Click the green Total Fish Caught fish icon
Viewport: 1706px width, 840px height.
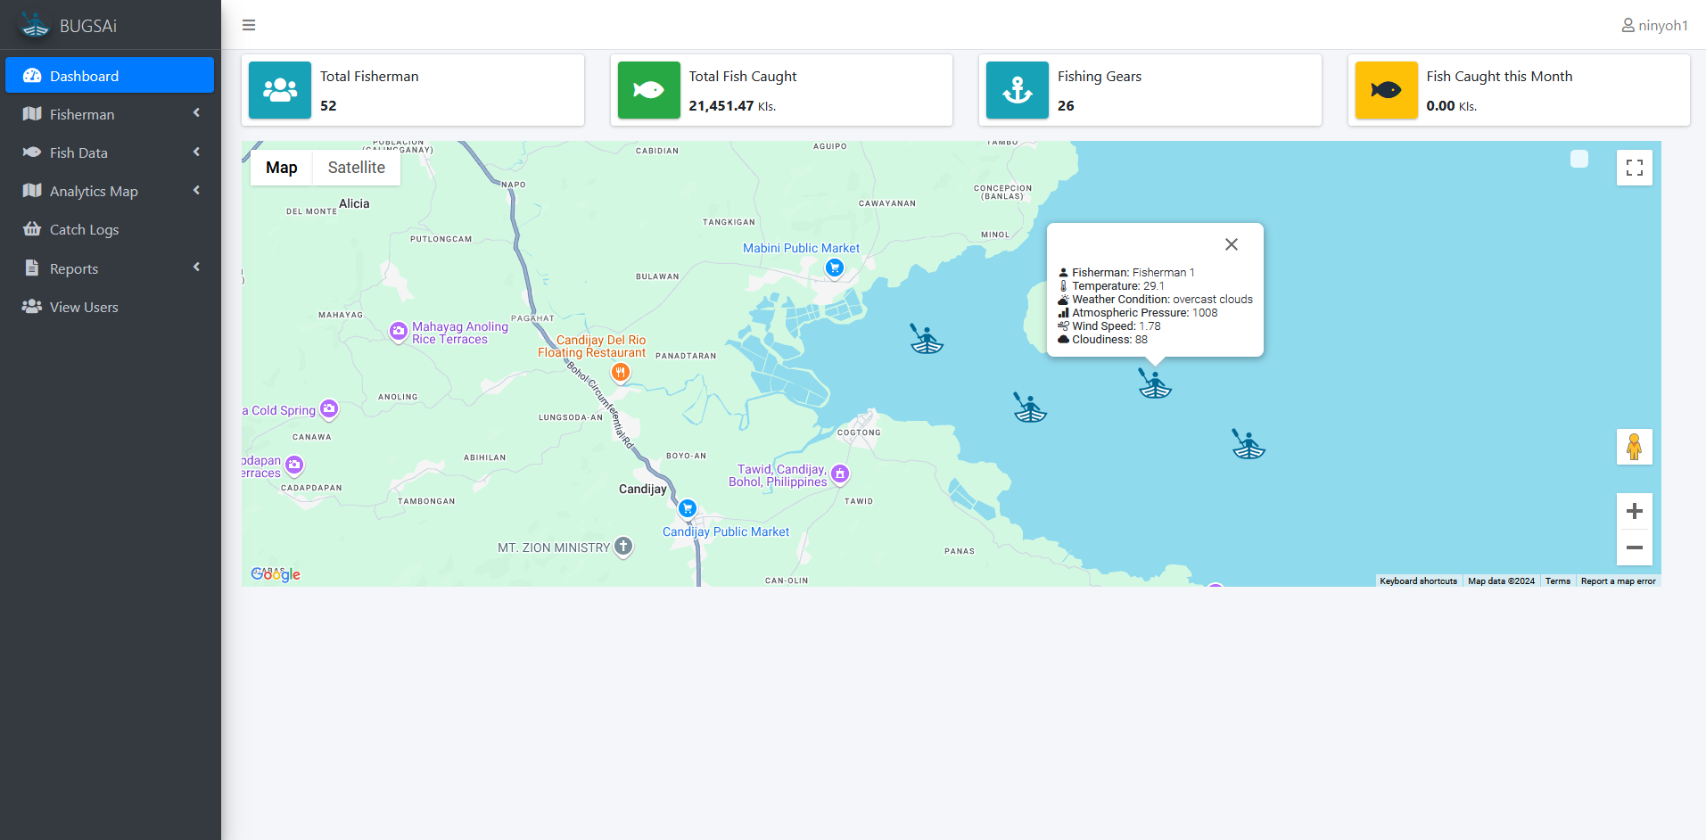[x=648, y=89]
